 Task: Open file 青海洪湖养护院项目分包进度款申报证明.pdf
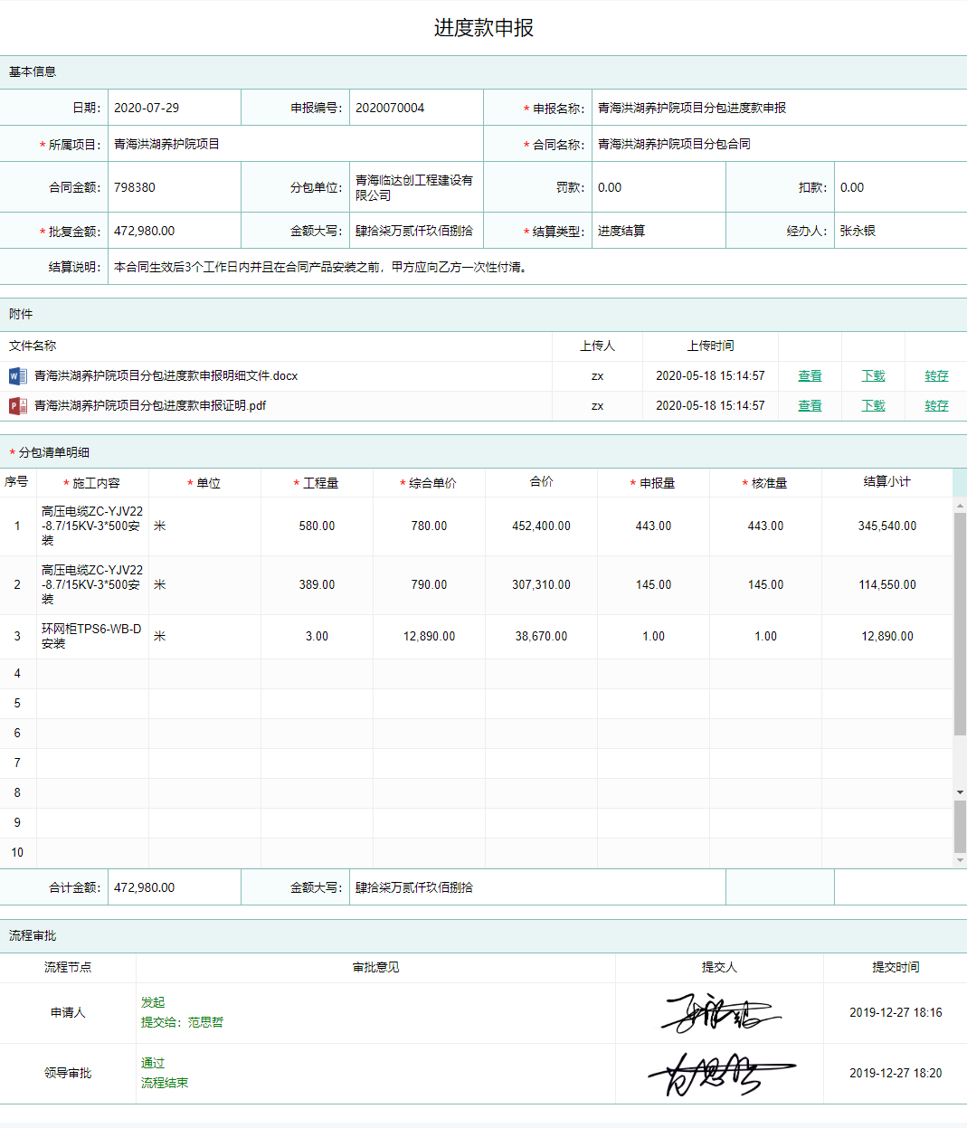pyautogui.click(x=150, y=406)
